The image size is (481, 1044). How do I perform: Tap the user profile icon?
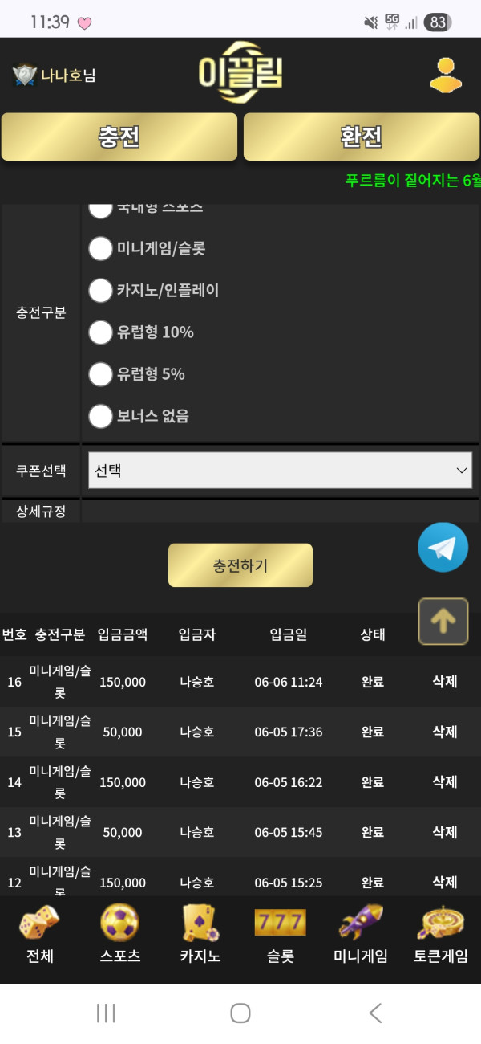pos(446,76)
